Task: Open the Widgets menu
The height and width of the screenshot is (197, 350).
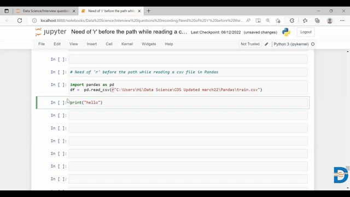Action: tap(149, 44)
